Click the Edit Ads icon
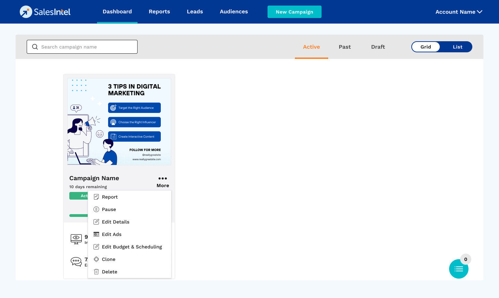 [x=96, y=234]
